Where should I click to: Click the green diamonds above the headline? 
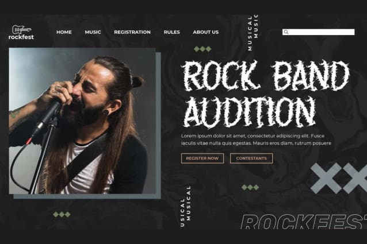click(x=202, y=49)
